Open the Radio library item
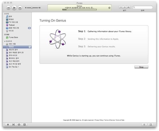Screen dimensions: 159x131 pyautogui.click(x=17, y=31)
